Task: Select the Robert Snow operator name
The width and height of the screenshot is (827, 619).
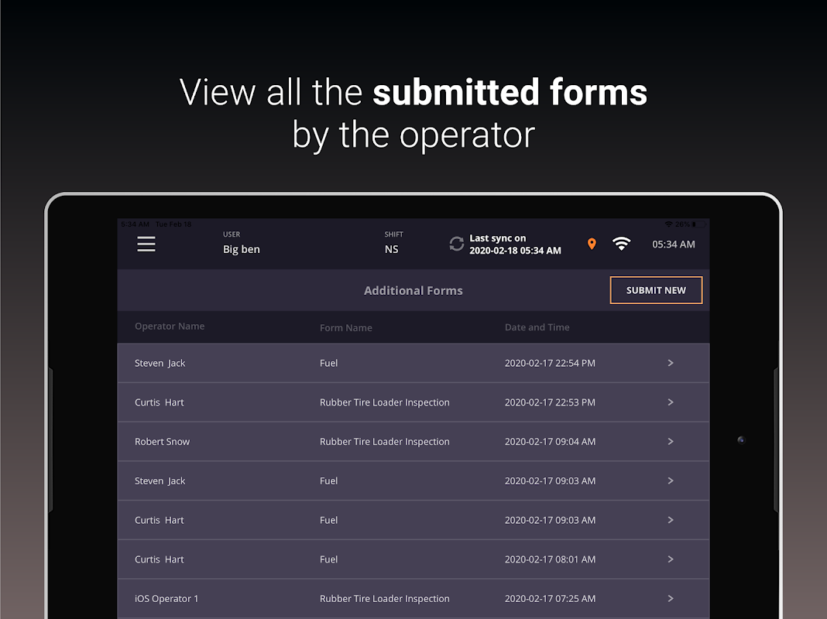Action: coord(162,442)
